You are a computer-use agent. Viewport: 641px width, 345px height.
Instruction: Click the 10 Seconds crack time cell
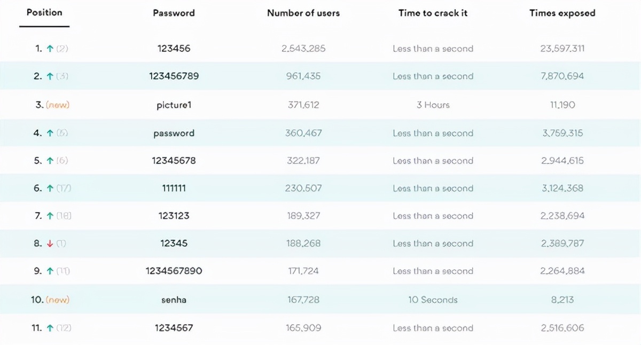click(433, 300)
